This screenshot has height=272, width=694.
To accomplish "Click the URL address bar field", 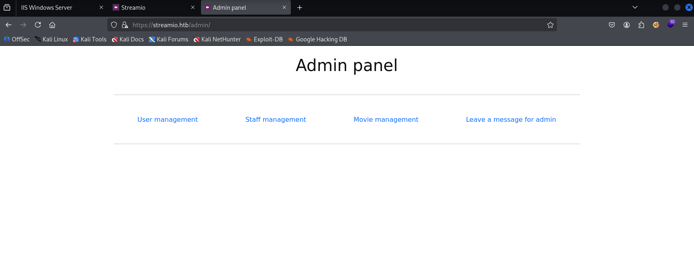I will 338,25.
